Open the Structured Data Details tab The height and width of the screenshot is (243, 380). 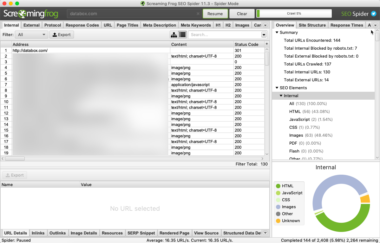point(242,233)
